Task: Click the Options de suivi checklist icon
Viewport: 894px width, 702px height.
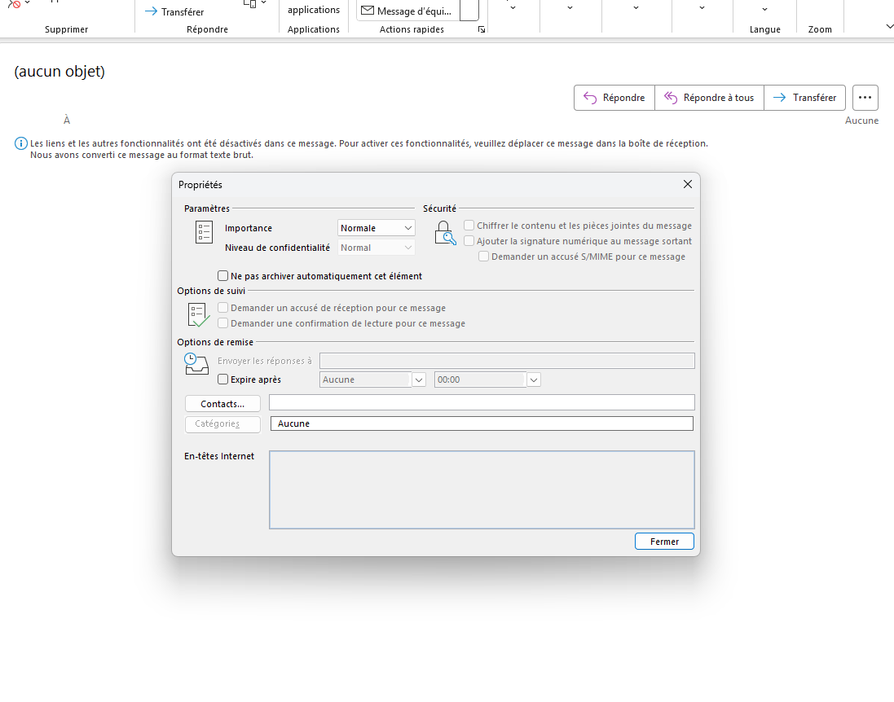Action: pyautogui.click(x=198, y=314)
